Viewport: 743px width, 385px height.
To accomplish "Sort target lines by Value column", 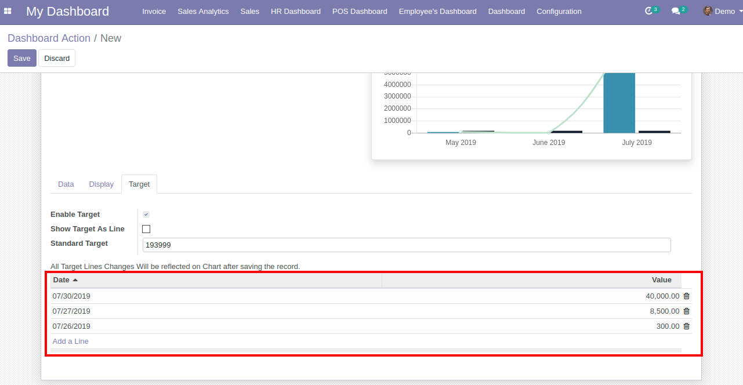I will [x=661, y=280].
